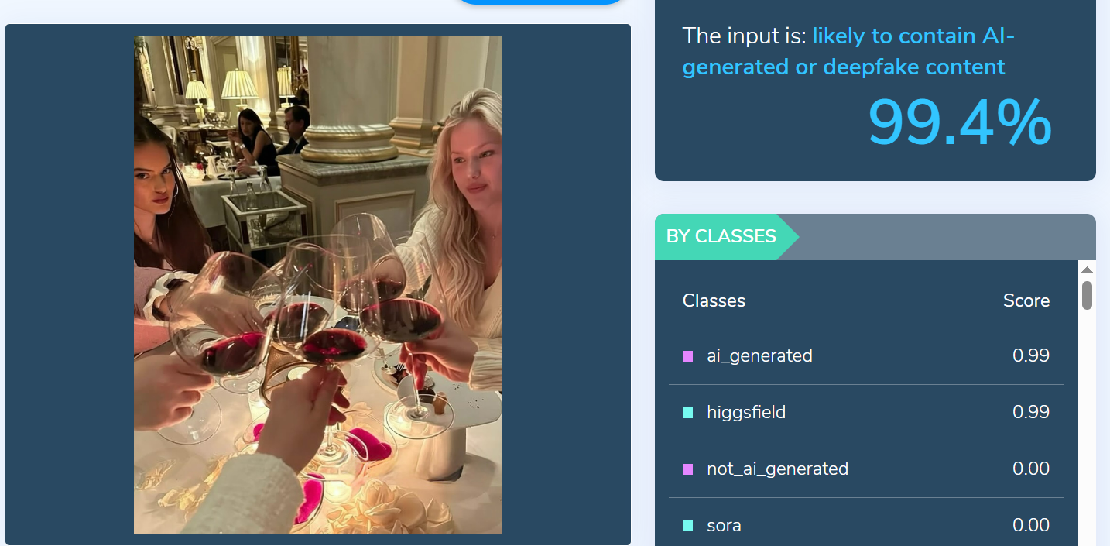Image resolution: width=1110 pixels, height=546 pixels.
Task: Click the ai_generated class row label
Action: [x=759, y=356]
